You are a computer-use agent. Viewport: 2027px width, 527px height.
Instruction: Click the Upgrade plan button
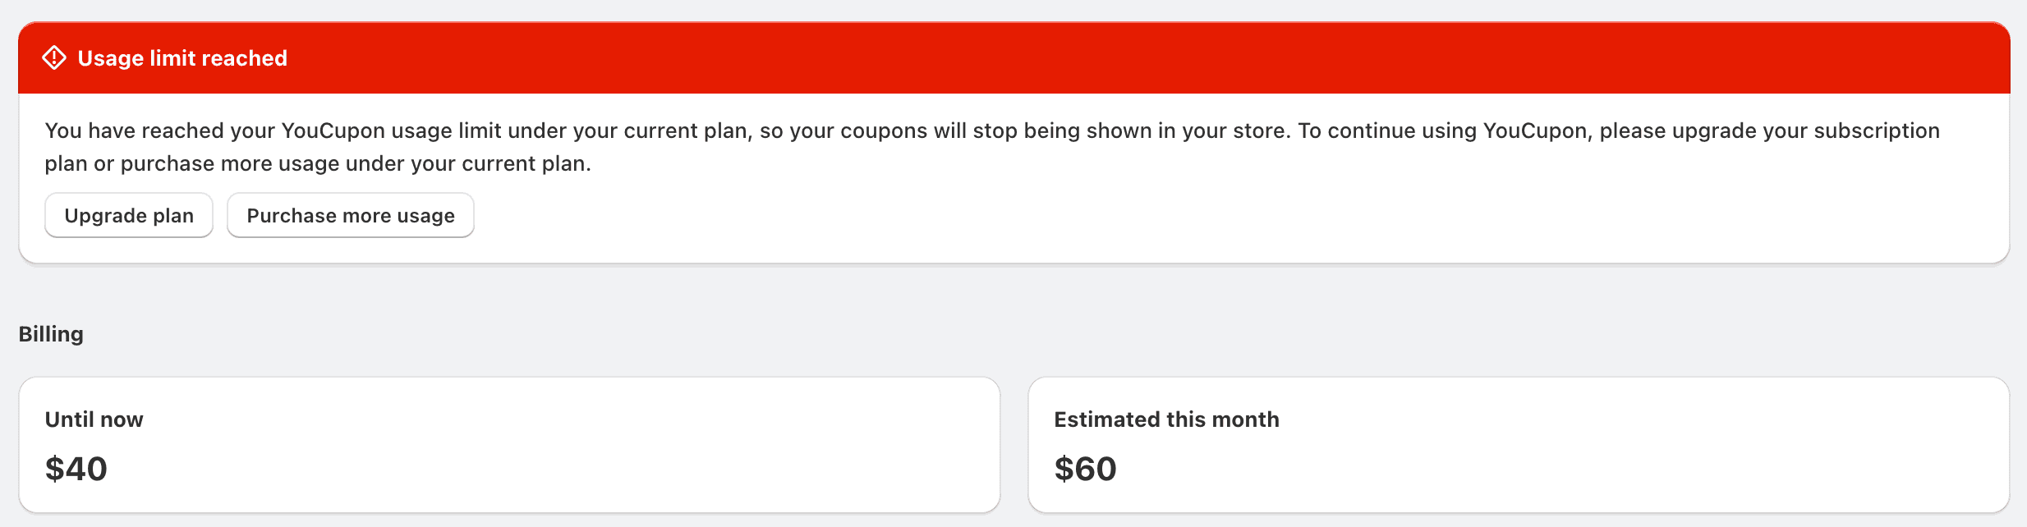129,216
